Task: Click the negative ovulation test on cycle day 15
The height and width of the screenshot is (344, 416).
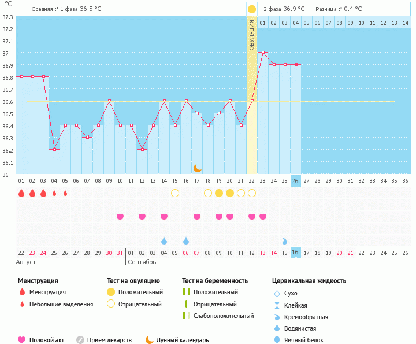Action: (x=175, y=193)
